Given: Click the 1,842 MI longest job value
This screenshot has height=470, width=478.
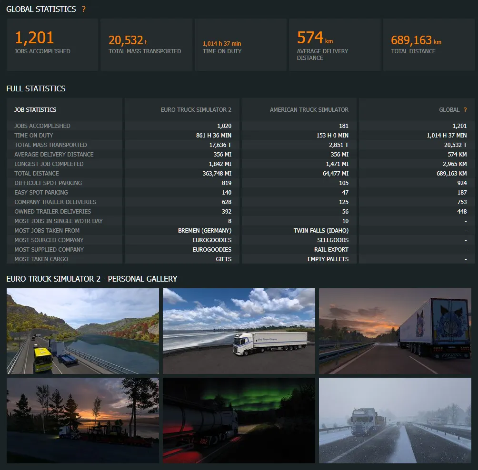Looking at the screenshot, I should [220, 164].
